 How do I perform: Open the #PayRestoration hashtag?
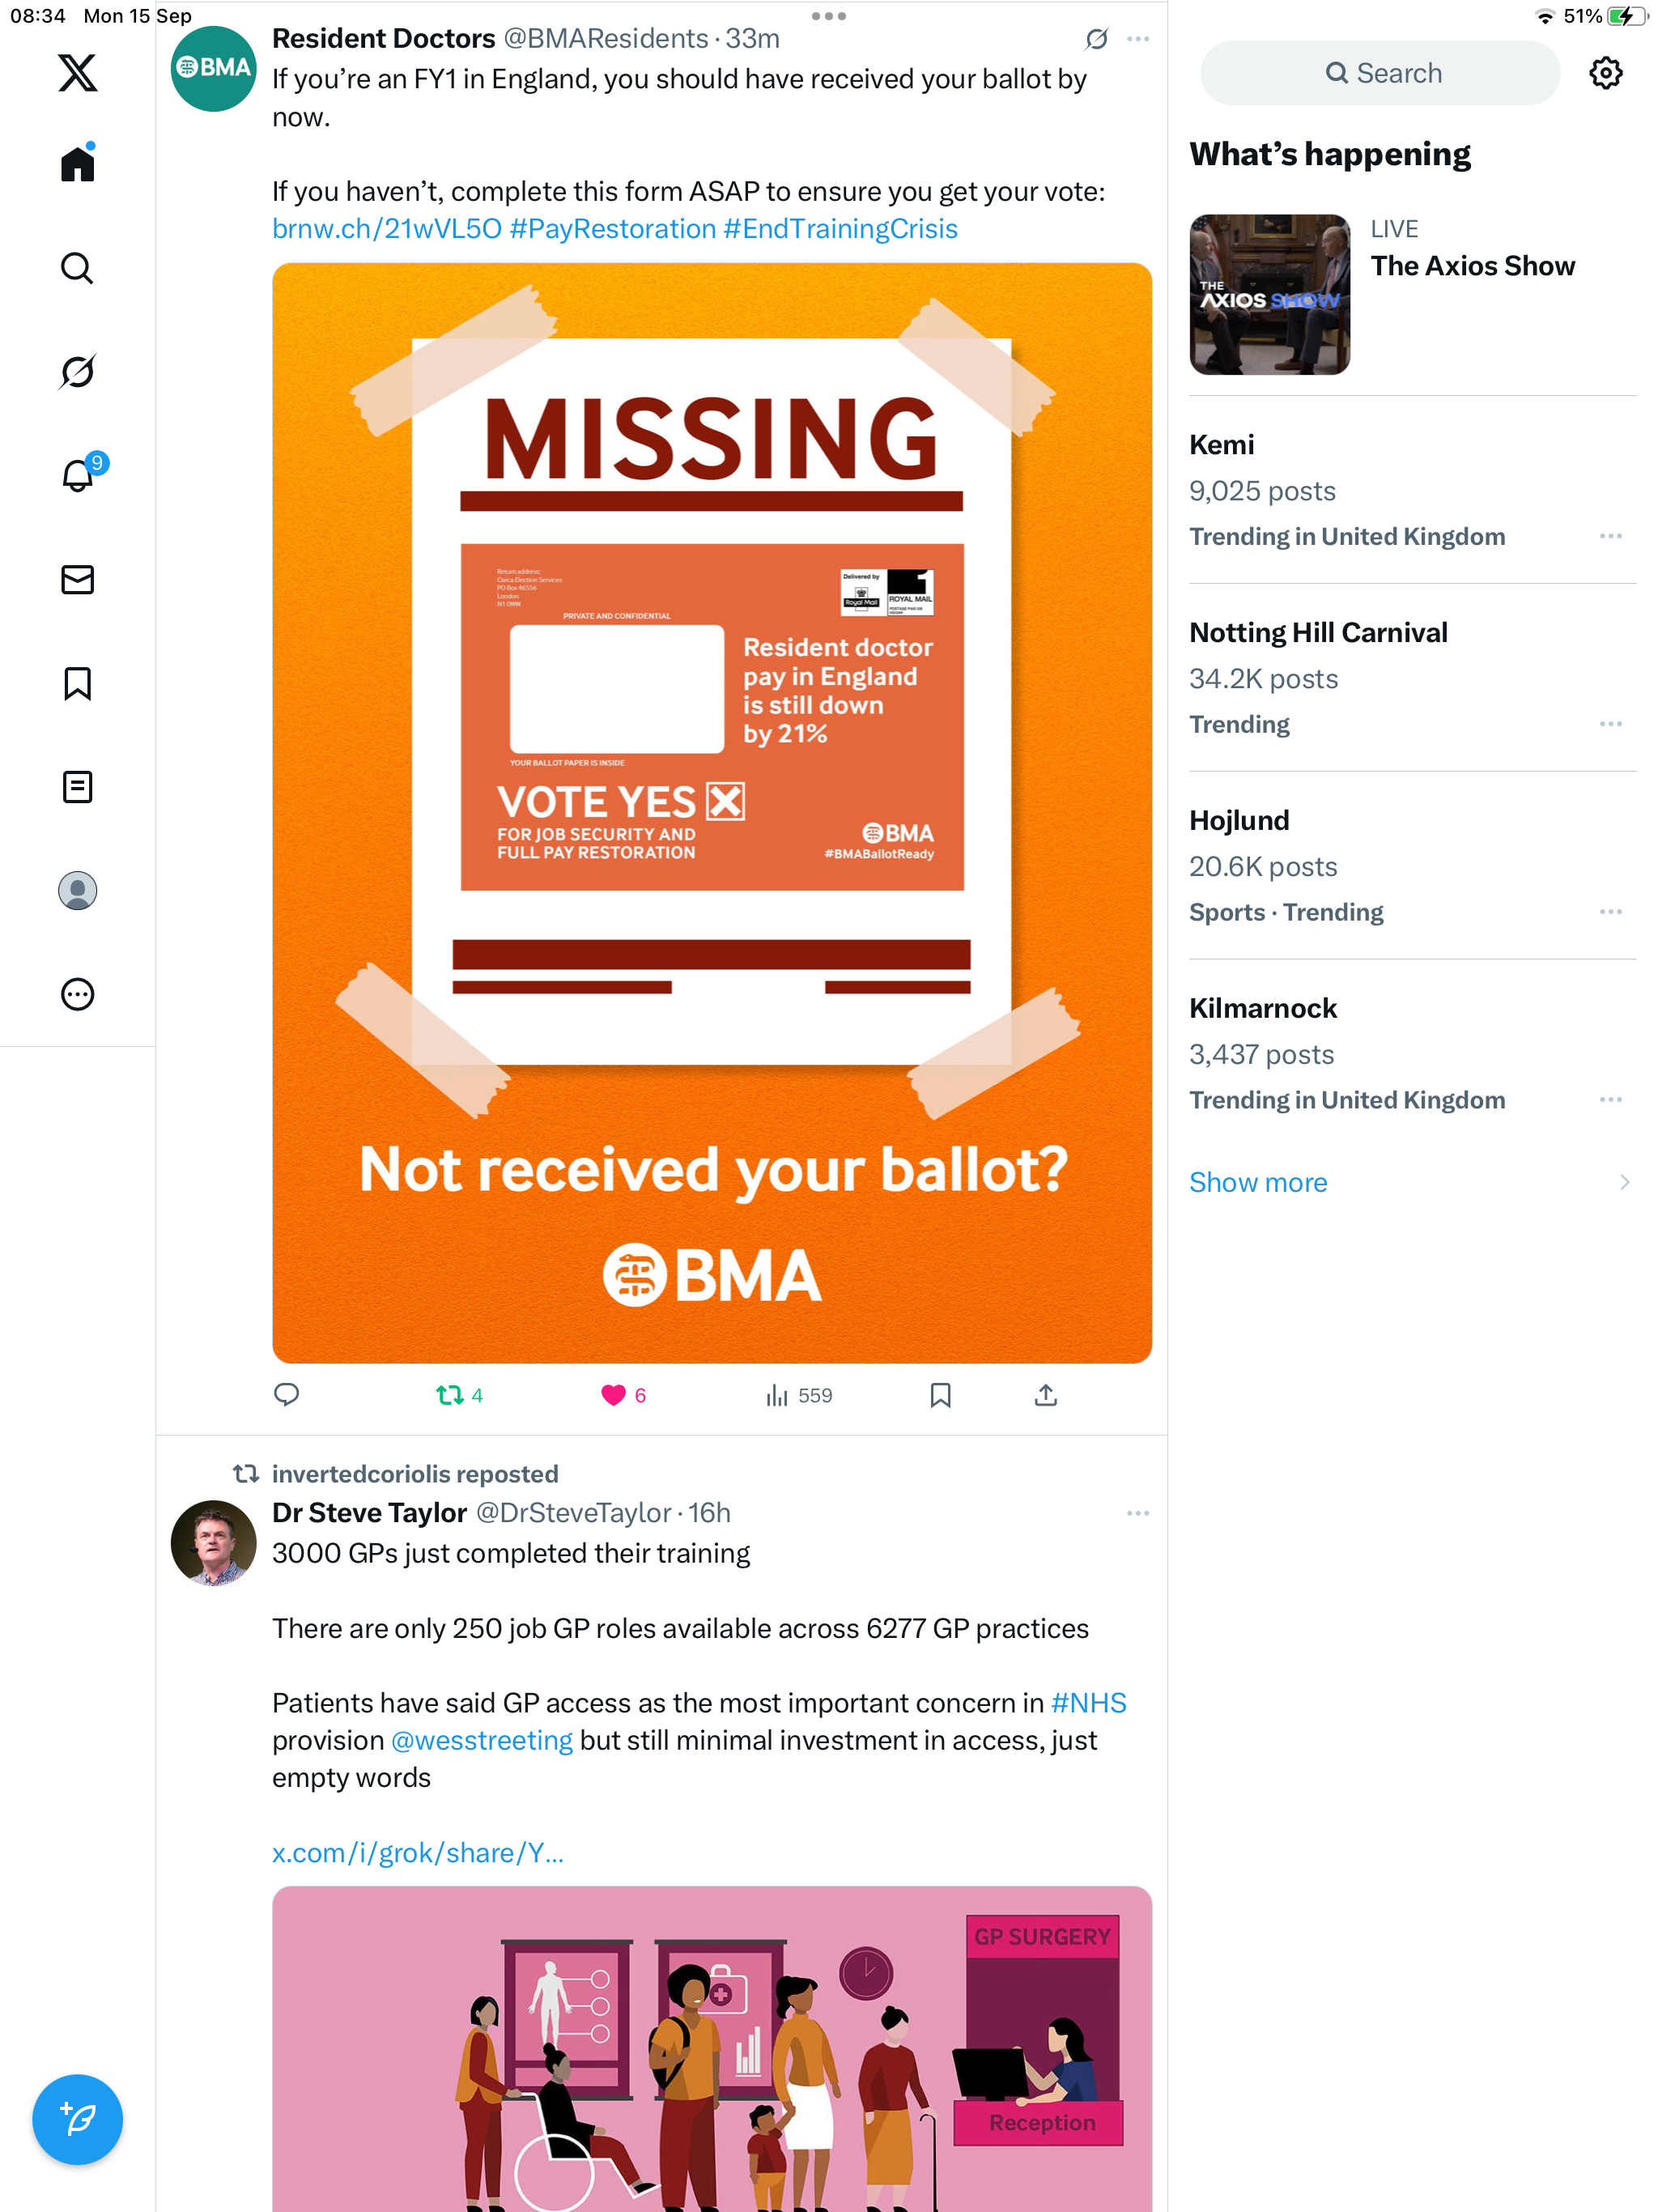point(613,229)
